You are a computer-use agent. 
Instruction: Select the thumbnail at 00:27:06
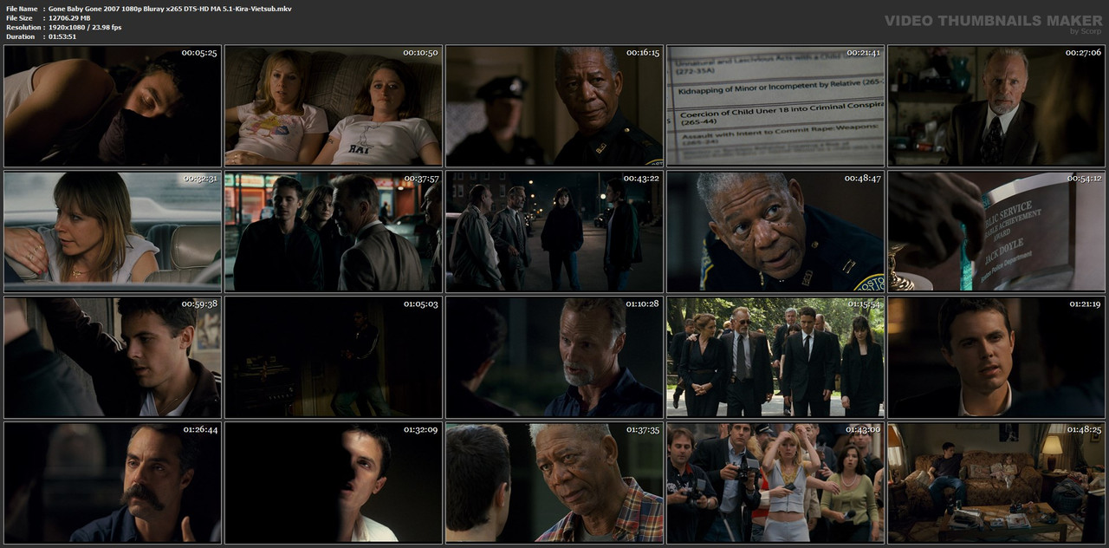click(996, 106)
